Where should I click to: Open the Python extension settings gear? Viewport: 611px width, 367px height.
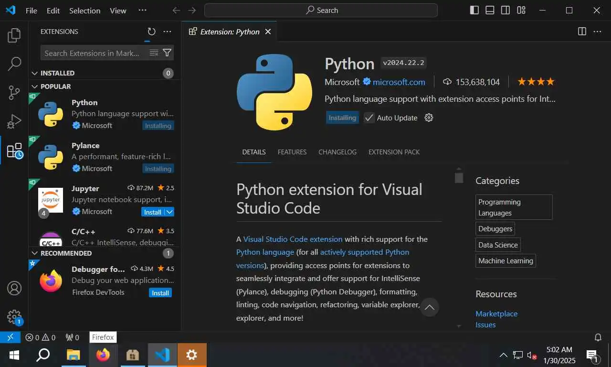[429, 118]
